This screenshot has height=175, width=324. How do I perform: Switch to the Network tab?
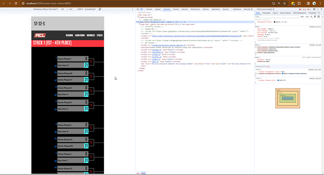click(185, 9)
